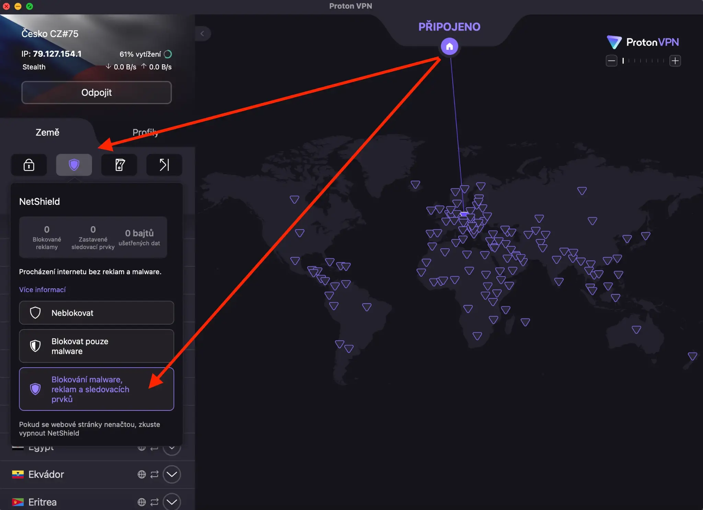Collapse the sidebar with arrow icon
Screen dimensions: 703x510
tap(202, 34)
